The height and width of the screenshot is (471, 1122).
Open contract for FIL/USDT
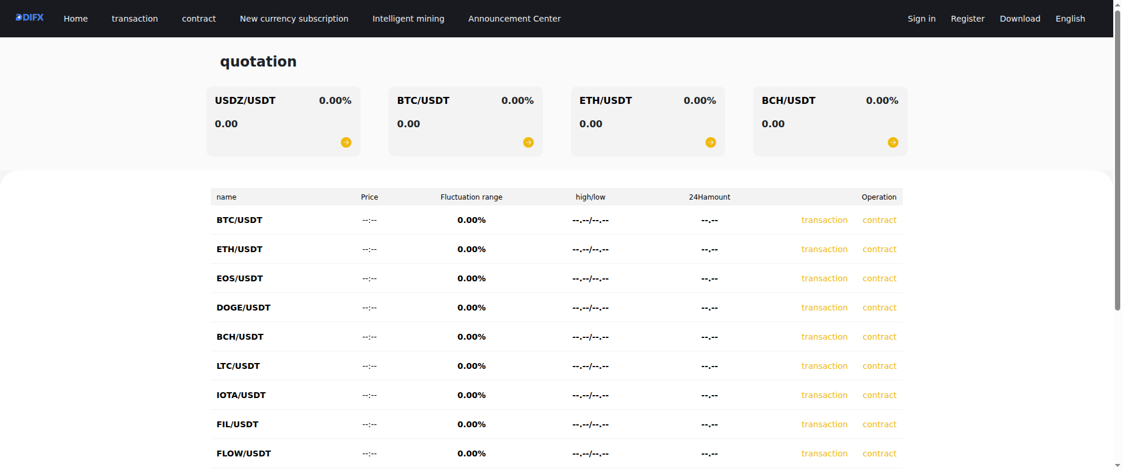879,424
